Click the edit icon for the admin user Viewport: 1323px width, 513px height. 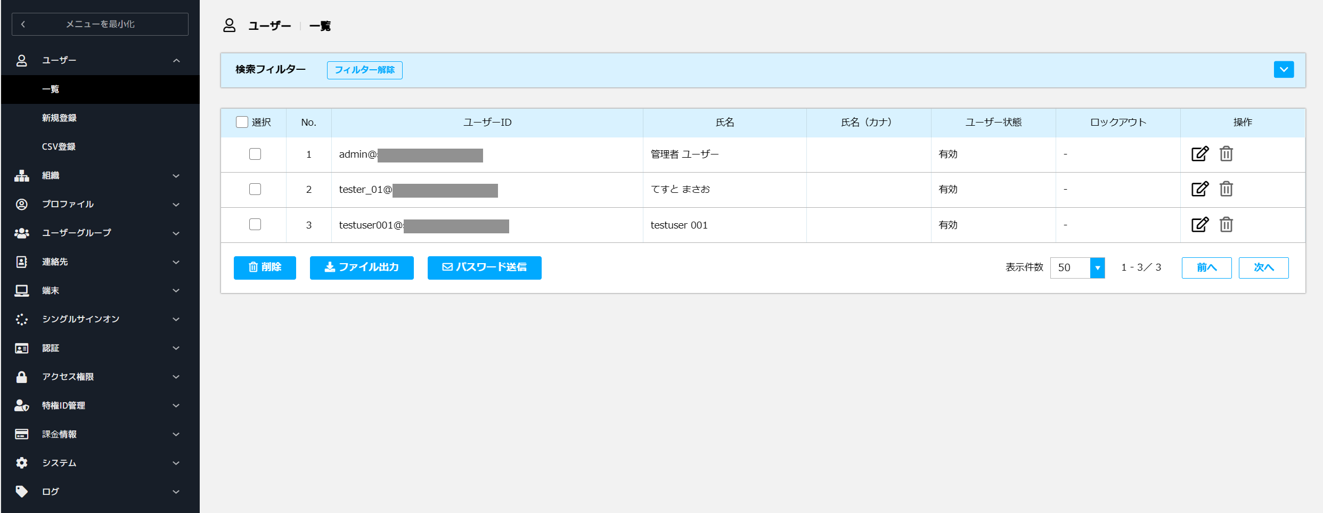[1200, 154]
